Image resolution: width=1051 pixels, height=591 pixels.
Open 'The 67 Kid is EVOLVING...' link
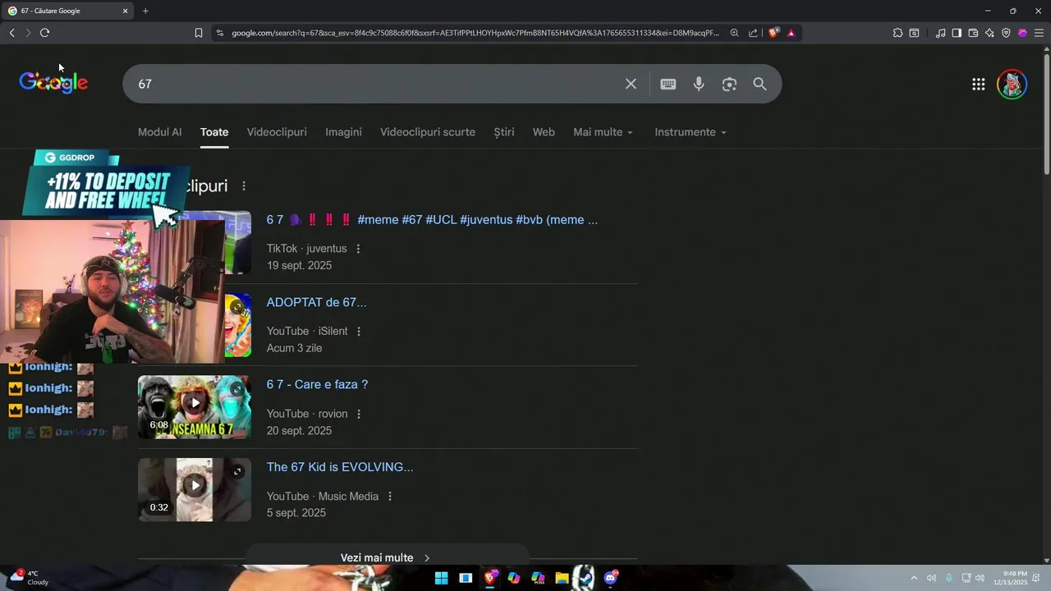pos(340,467)
